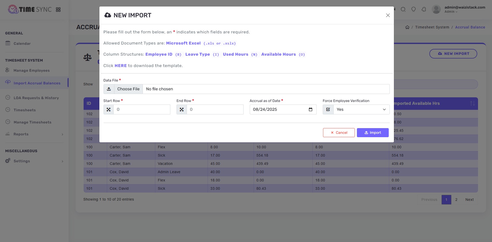Click the LOA Requests clock icon
Screen dimensions: 492x242
(x=8, y=98)
